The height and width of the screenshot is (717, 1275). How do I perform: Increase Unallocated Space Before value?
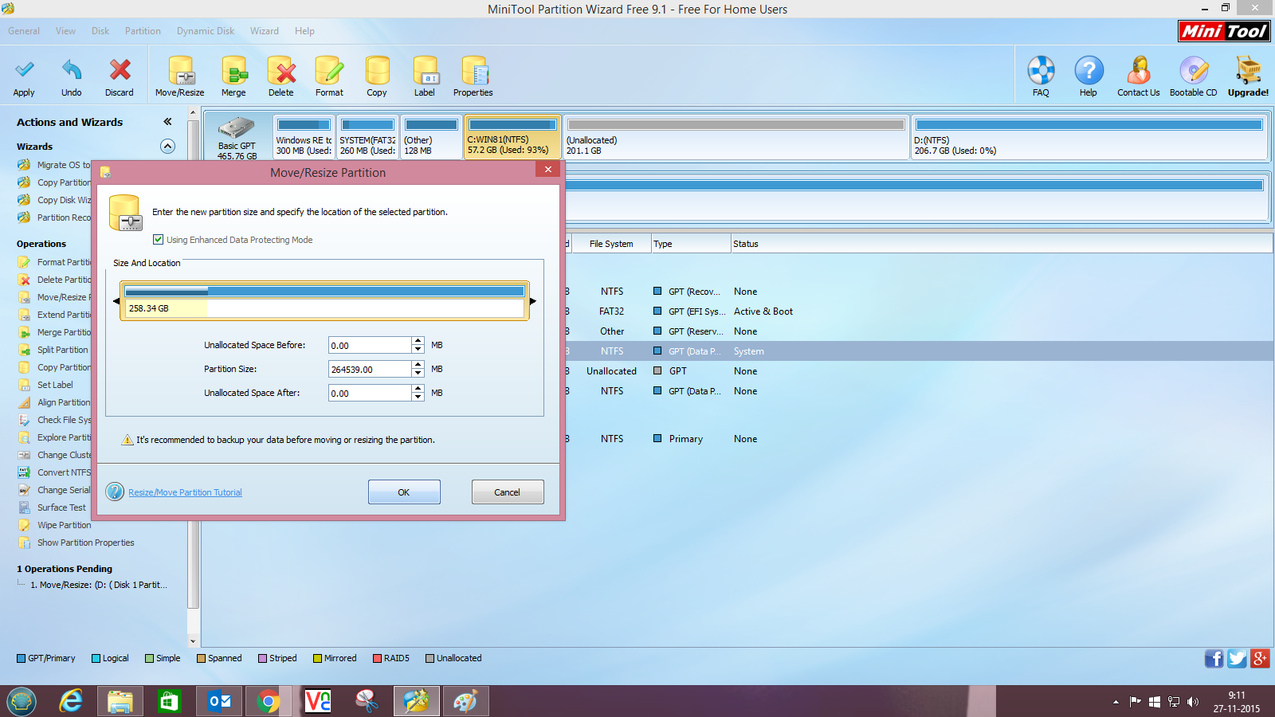(x=418, y=341)
